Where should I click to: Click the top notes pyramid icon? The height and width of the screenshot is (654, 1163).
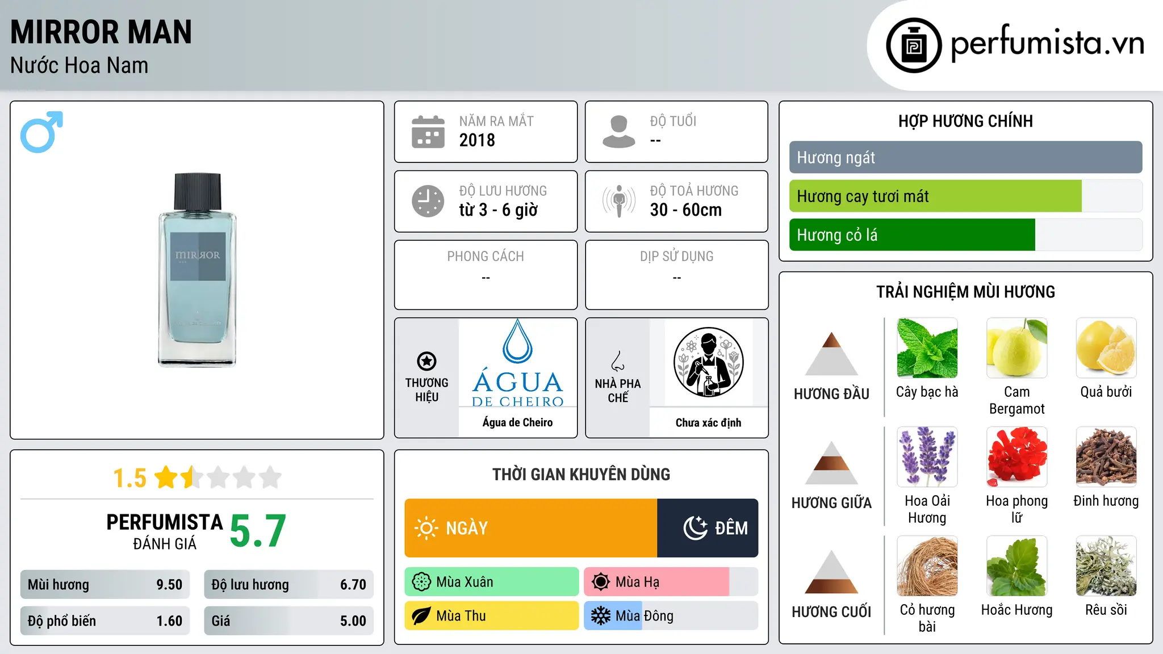click(832, 353)
